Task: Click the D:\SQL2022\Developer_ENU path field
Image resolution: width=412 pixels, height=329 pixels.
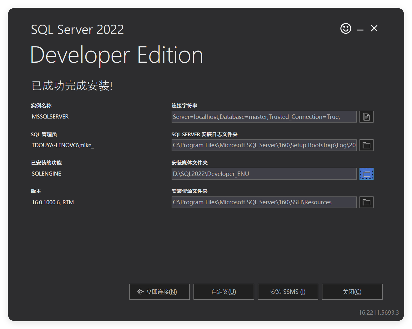Action: [x=264, y=174]
